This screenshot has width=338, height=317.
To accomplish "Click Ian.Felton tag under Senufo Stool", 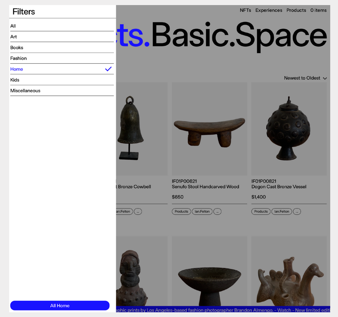I will coord(202,211).
